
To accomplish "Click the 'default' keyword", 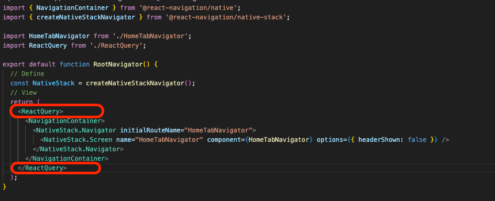I will coord(42,64).
